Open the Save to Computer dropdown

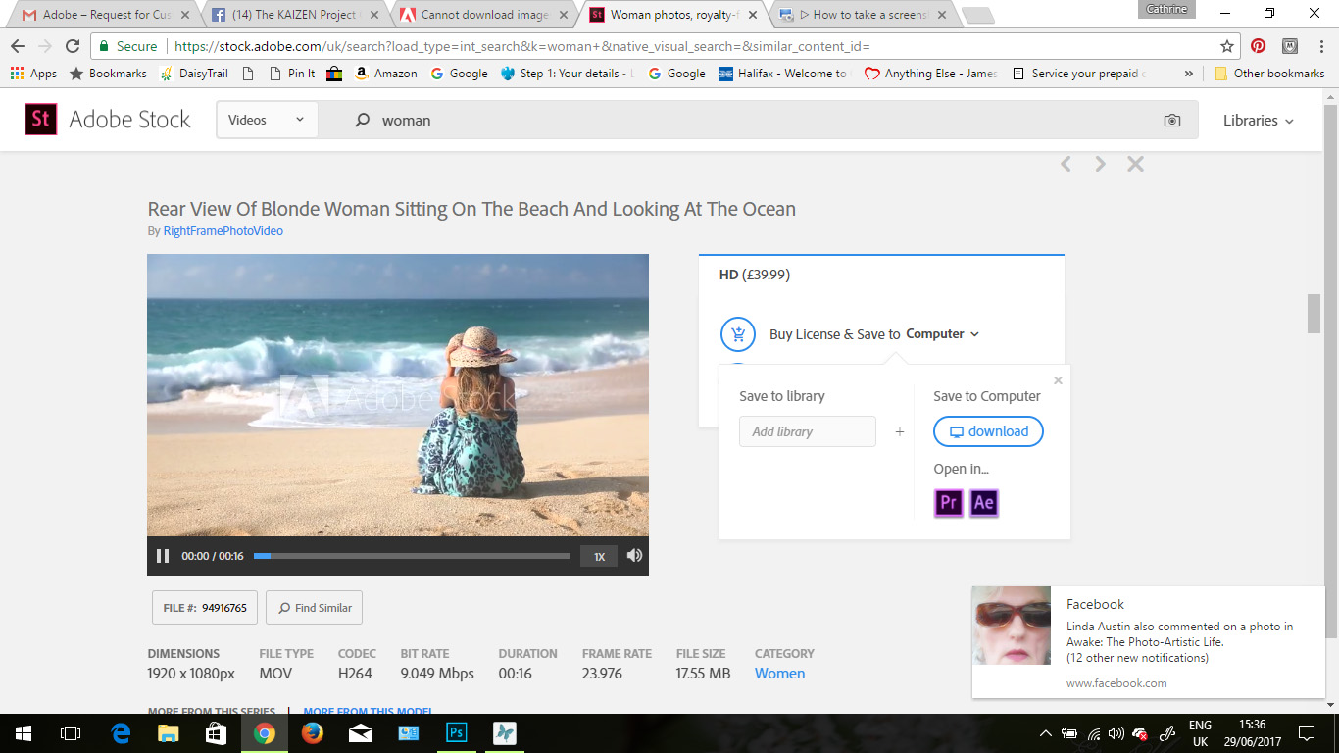click(943, 334)
